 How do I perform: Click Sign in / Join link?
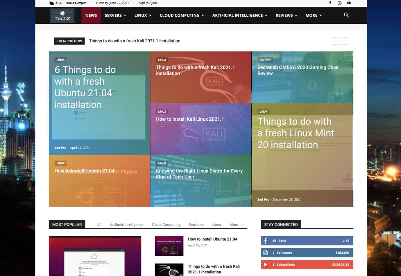point(148,3)
